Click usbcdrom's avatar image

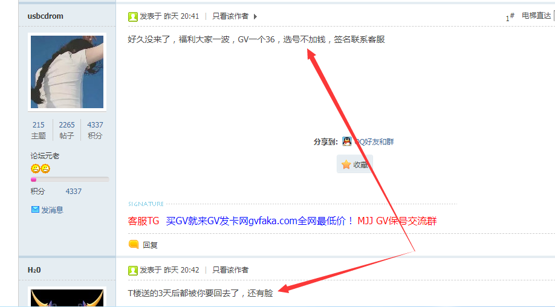(x=67, y=72)
